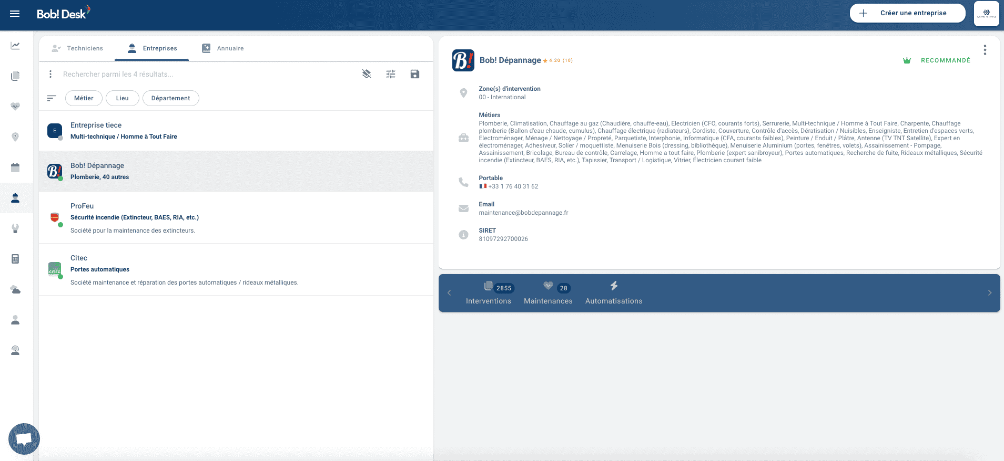Open the user profile sidebar icon
This screenshot has height=461, width=1004.
[15, 320]
